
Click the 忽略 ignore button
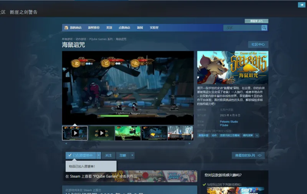point(123,155)
